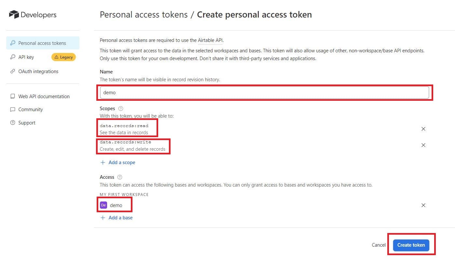455x260 pixels.
Task: Open the Access help tooltip icon
Action: point(119,177)
